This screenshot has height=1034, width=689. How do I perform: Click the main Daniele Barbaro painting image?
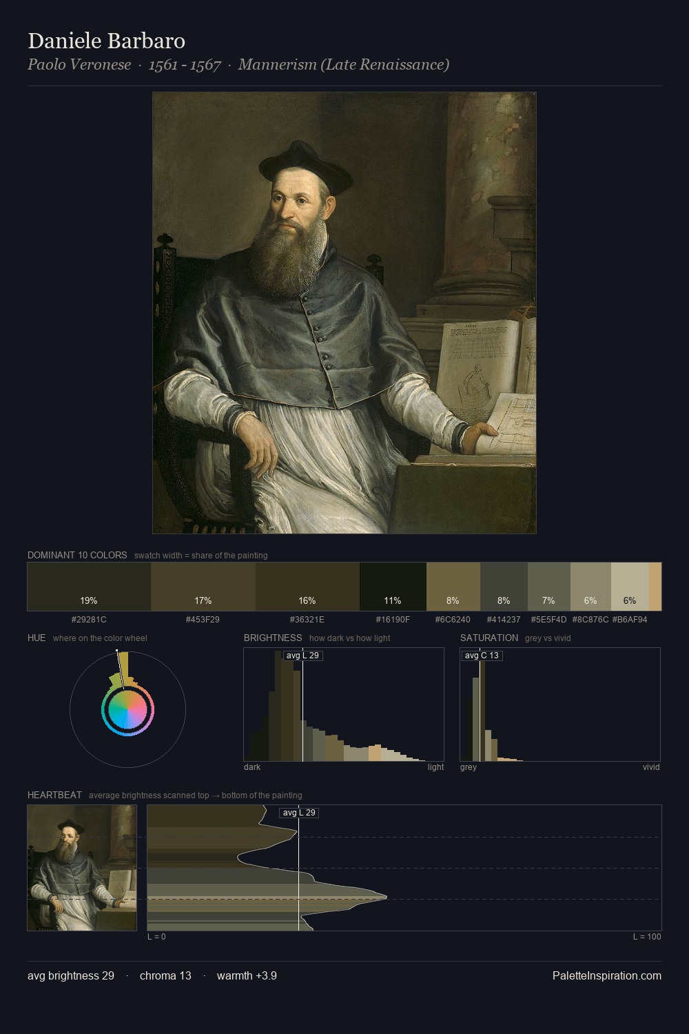344,313
